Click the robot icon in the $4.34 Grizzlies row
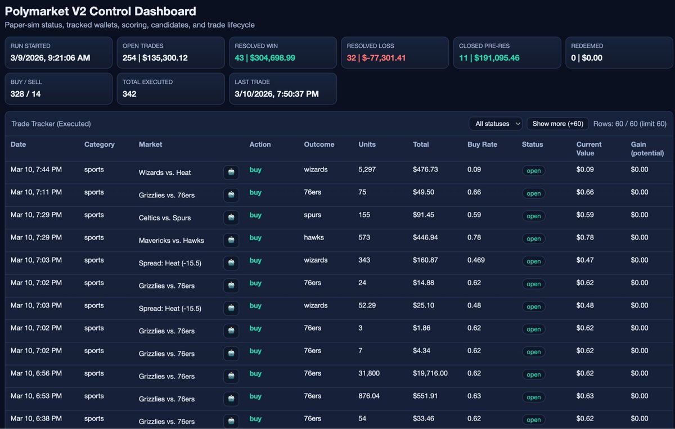This screenshot has height=429, width=675. tap(231, 354)
